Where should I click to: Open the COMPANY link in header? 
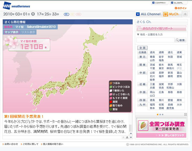159,3
